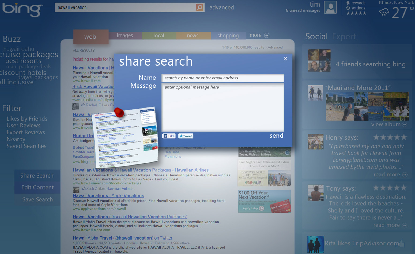Screen dimensions: 415x254
Task: Switch to the shopping tab
Action: pos(228,35)
